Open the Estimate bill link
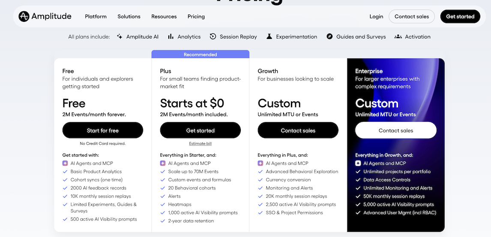 pyautogui.click(x=201, y=144)
